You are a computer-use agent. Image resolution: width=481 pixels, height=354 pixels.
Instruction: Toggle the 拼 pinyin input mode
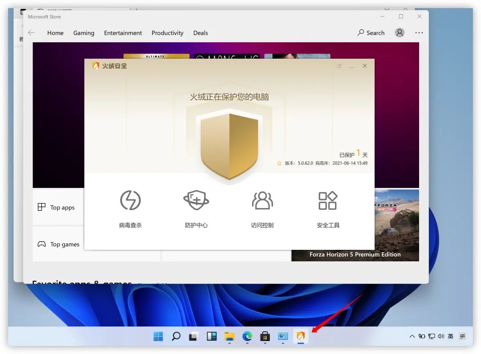point(462,336)
